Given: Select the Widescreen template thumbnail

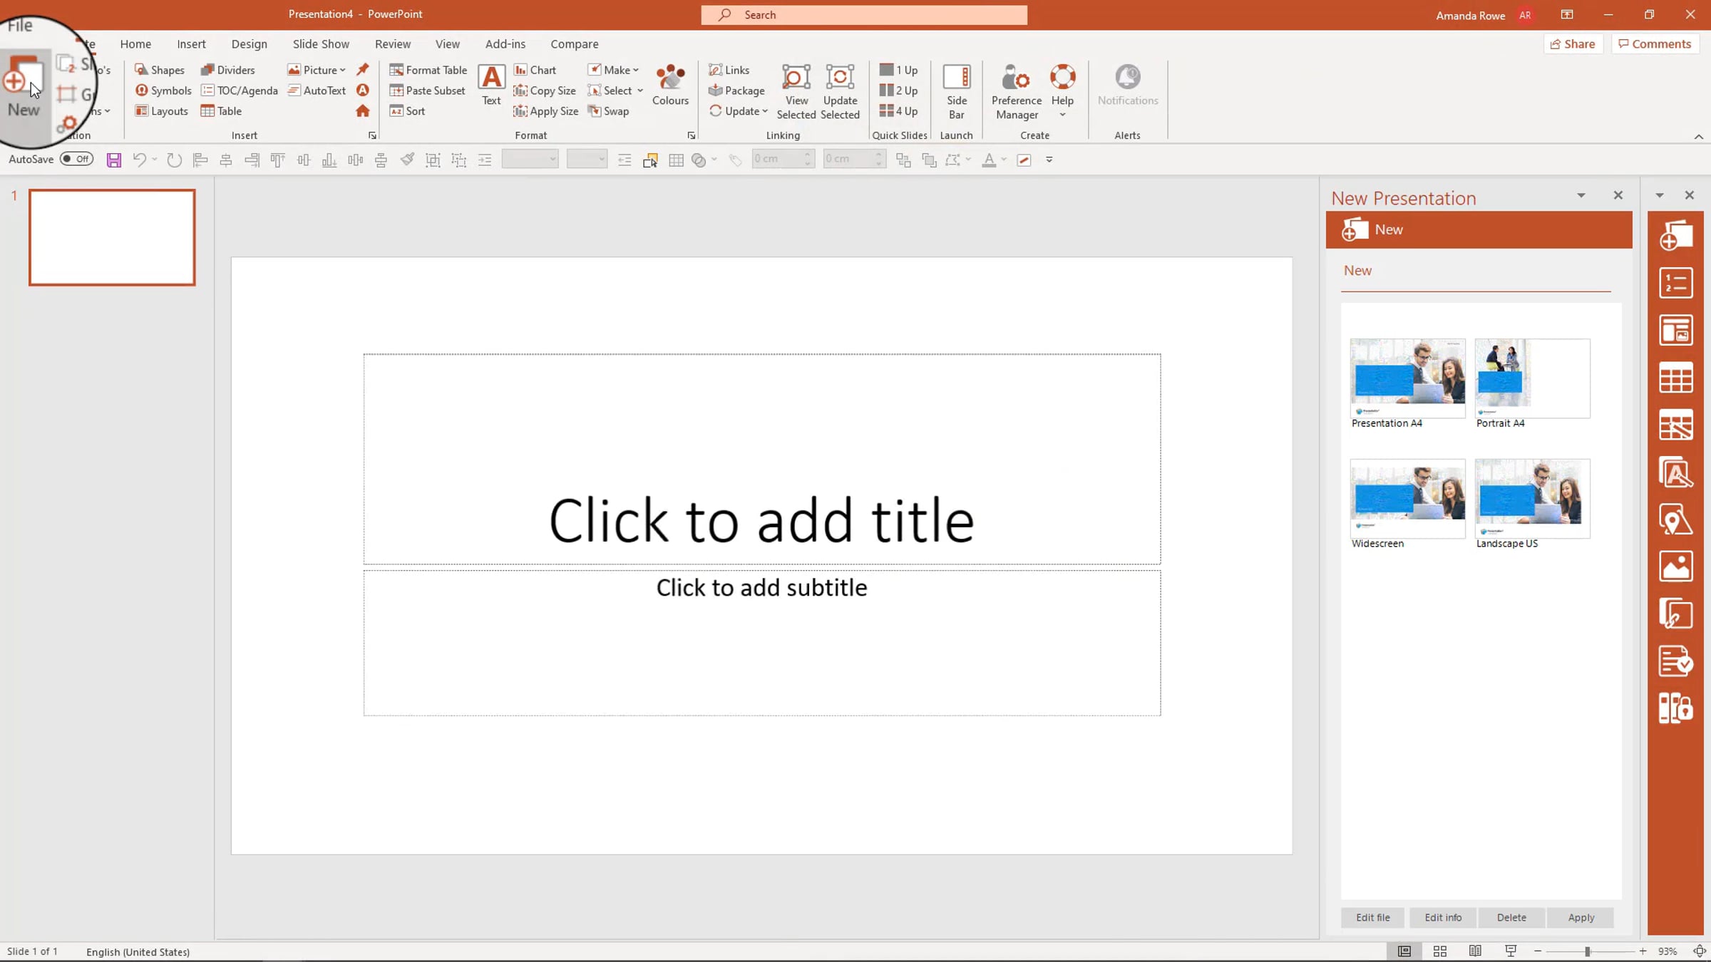Looking at the screenshot, I should (x=1407, y=499).
